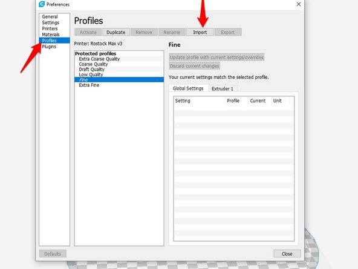358x269 pixels.
Task: Select the Low Quality profile
Action: [x=119, y=75]
